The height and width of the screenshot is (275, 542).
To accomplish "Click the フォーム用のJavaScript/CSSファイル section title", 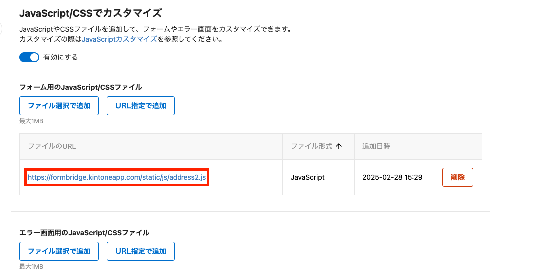I will [81, 87].
